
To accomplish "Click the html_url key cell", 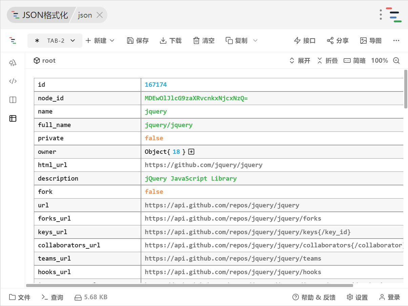I will click(87, 165).
